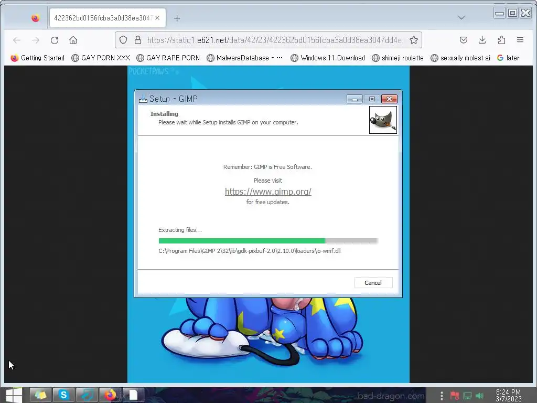Viewport: 537px width, 403px height.
Task: Open the Action Center flag icon
Action: click(455, 396)
